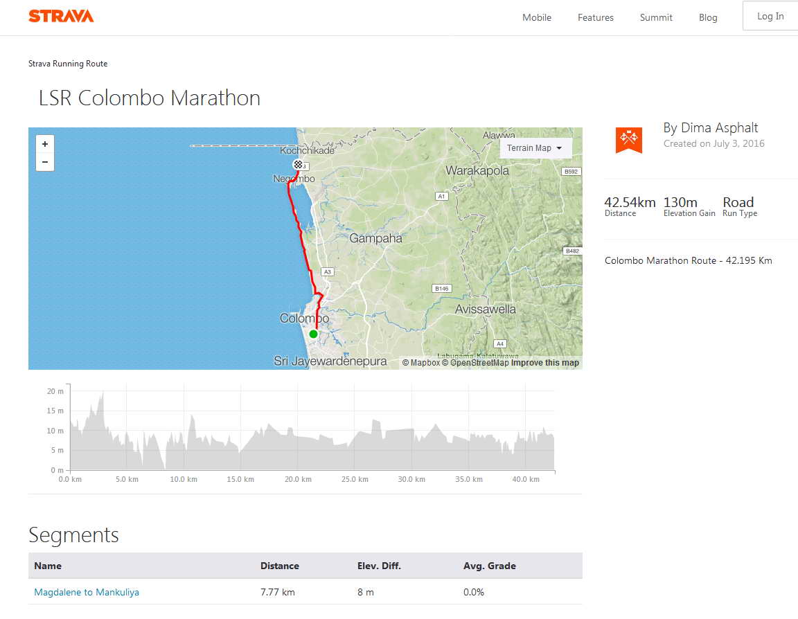The height and width of the screenshot is (619, 798).
Task: Open the Mapbox attribution link
Action: [x=421, y=363]
